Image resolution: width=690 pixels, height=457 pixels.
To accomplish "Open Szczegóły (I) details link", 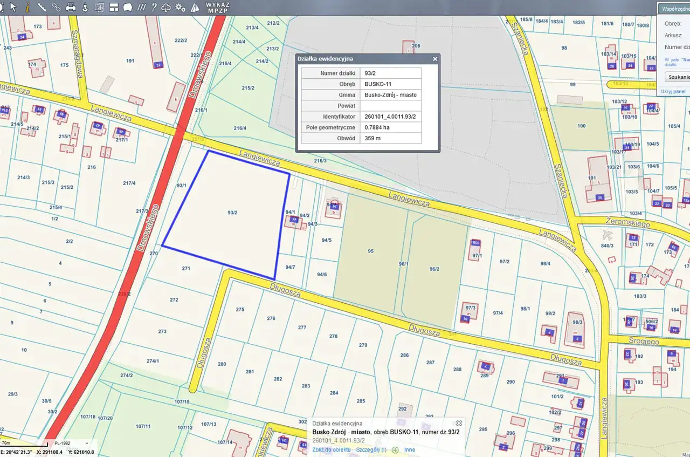I will pos(371,449).
